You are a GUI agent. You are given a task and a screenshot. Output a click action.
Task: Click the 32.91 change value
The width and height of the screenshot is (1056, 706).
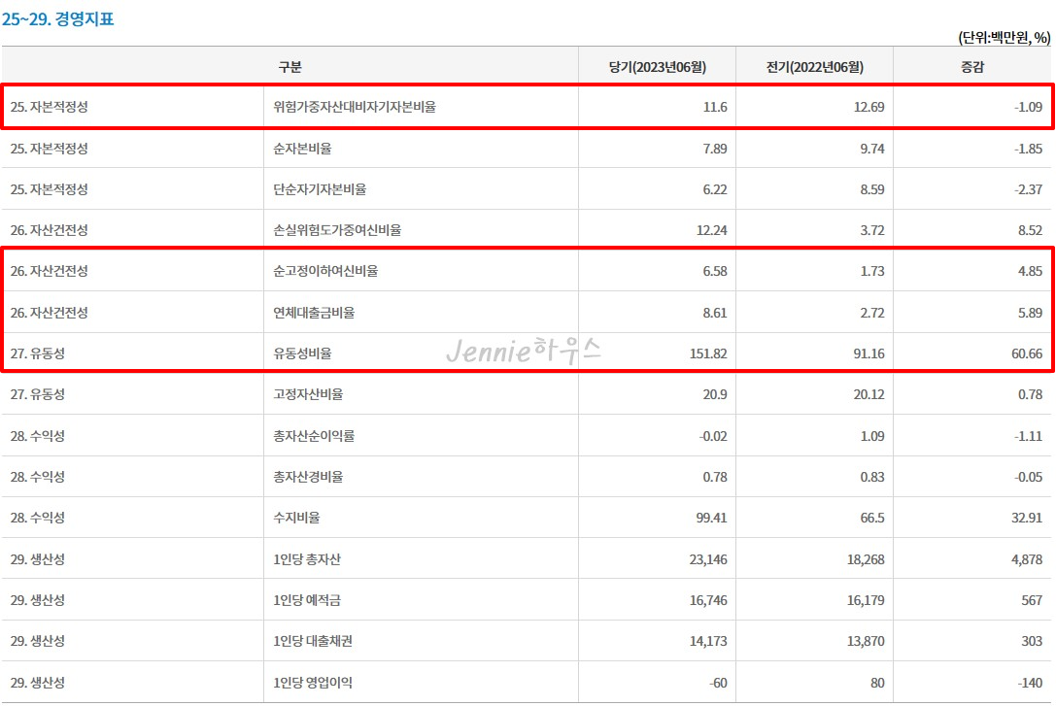1027,518
